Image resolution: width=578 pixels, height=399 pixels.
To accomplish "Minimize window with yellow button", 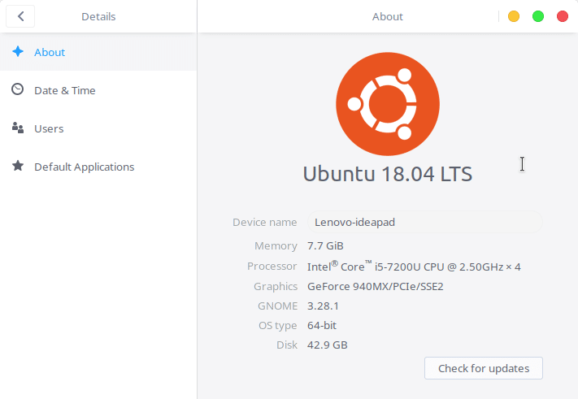I will [514, 16].
